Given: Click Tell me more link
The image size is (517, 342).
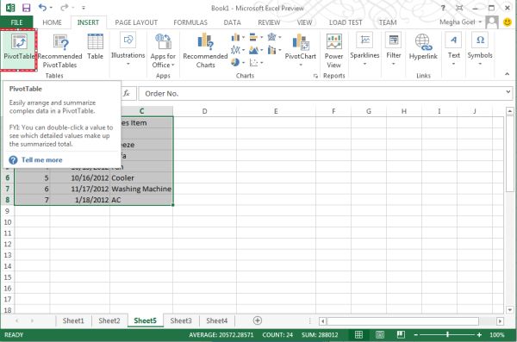Looking at the screenshot, I should pyautogui.click(x=42, y=160).
